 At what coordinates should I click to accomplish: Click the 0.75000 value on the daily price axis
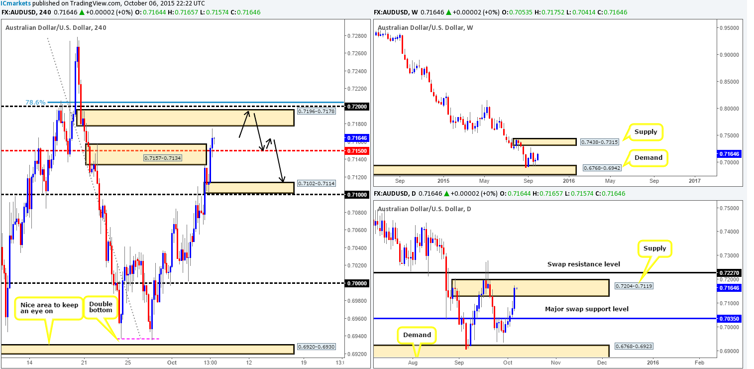[729, 208]
